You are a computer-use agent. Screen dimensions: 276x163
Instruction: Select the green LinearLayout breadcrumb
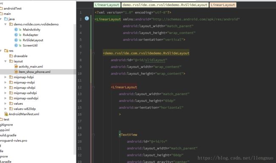coord(107,5)
